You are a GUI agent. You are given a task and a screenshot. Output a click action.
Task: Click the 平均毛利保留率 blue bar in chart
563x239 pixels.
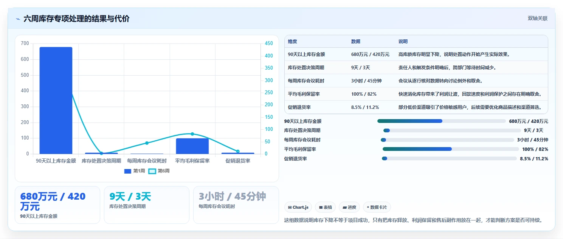pos(192,146)
